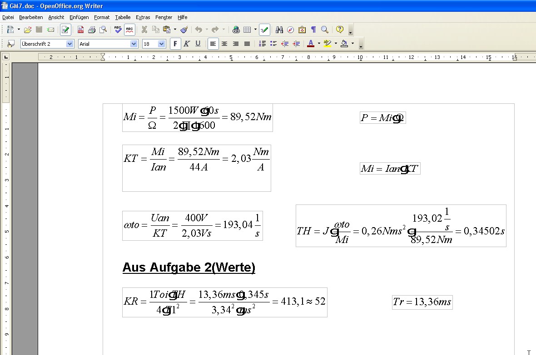Insert a hyperlink
The image size is (536, 355).
click(x=236, y=29)
